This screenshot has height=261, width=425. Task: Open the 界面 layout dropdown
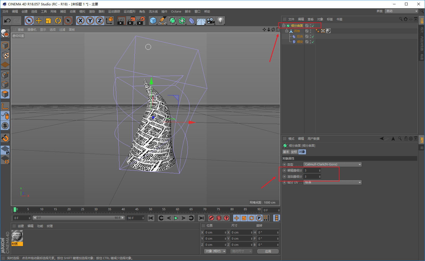[401, 11]
